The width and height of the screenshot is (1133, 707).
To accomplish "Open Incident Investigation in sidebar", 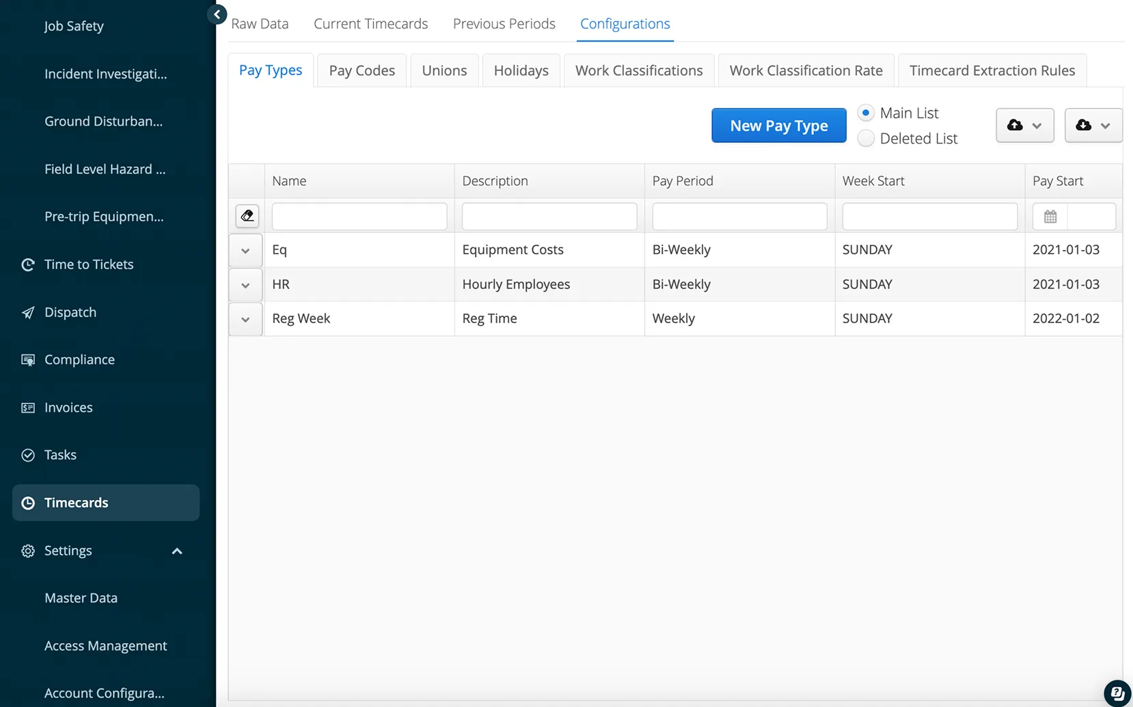I will (x=105, y=74).
